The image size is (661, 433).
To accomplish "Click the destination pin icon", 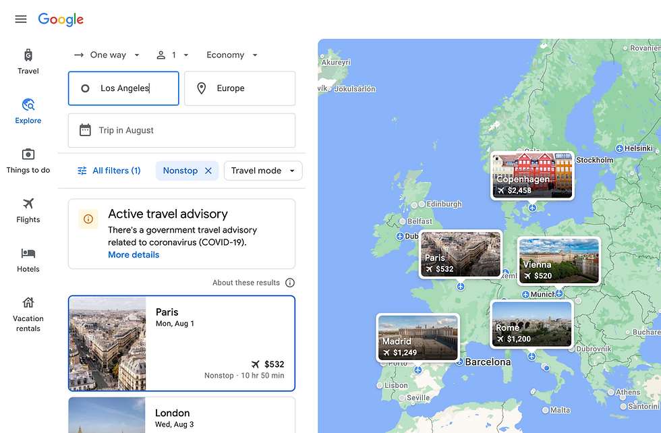I will pos(202,88).
